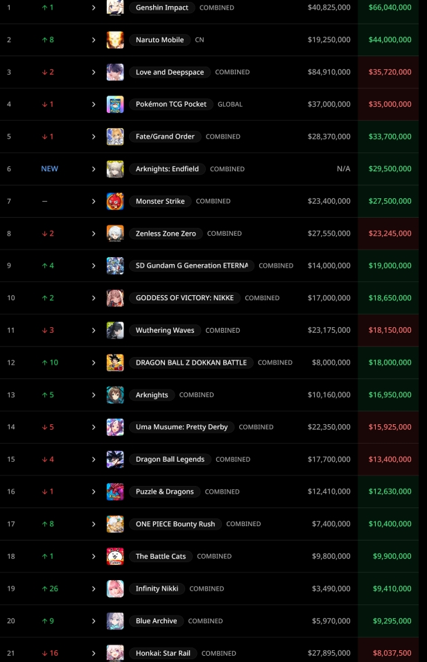Click the Puzzle & Dragons icon
Image resolution: width=427 pixels, height=662 pixels.
pos(115,492)
